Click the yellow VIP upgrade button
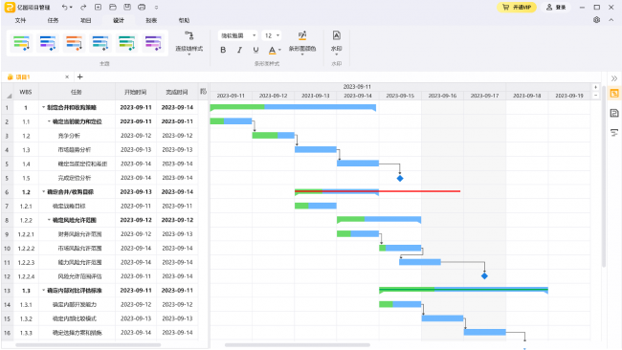 [517, 7]
